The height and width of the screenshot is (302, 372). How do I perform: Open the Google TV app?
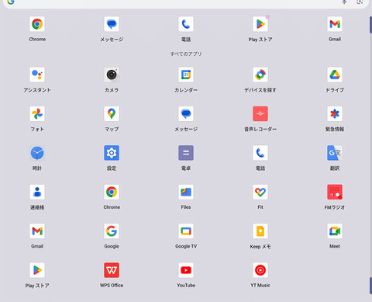click(186, 231)
